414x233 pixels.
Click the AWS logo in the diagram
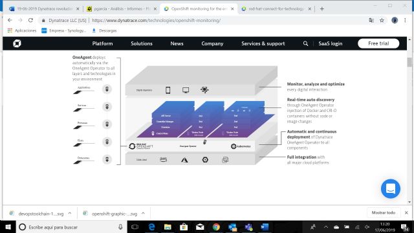pos(164,159)
